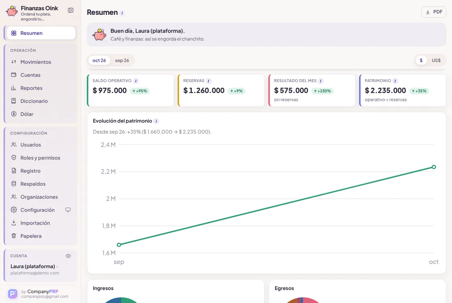Click the Finanzas Oink piggy bank logo
This screenshot has width=452, height=303.
tap(12, 11)
